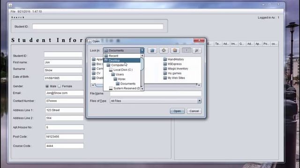
Task: Click file list left scroll arrow
Action: click(x=93, y=85)
